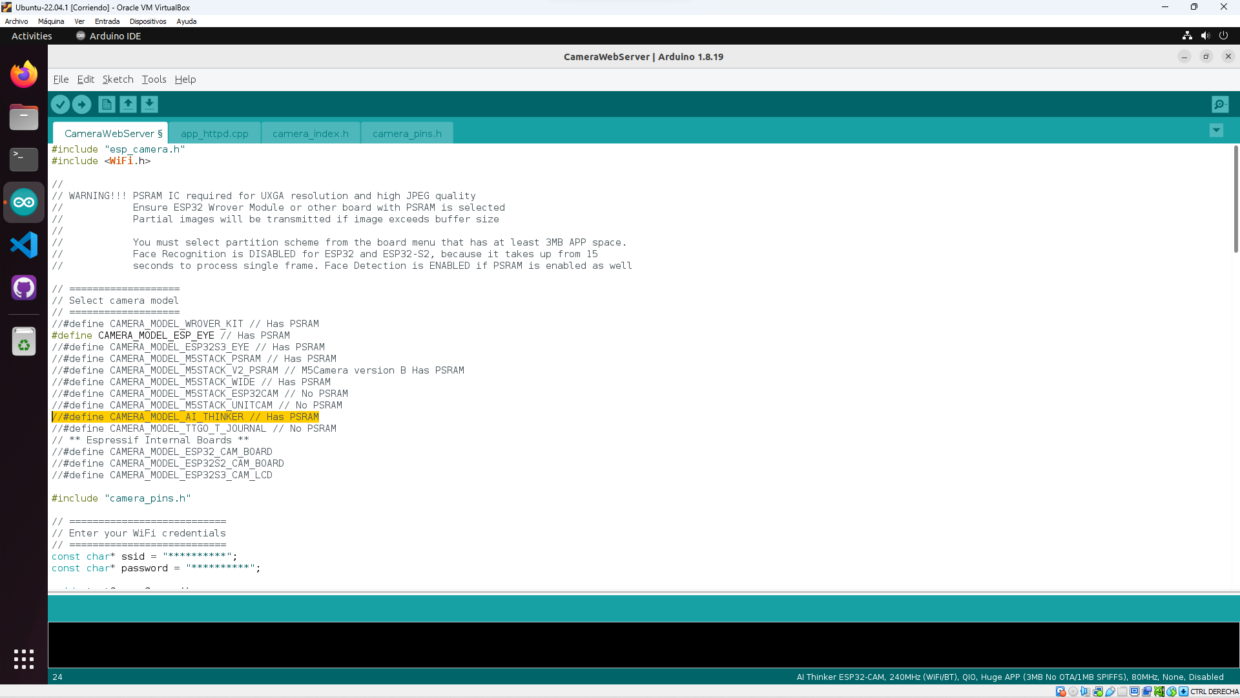
Task: Open the Serial Monitor magnifier icon
Action: point(1219,104)
